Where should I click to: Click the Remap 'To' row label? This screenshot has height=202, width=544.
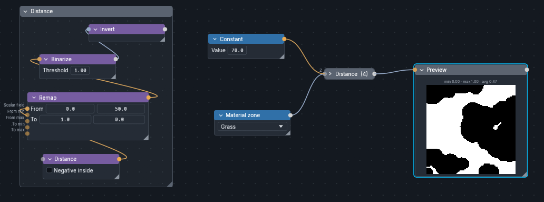pos(34,119)
